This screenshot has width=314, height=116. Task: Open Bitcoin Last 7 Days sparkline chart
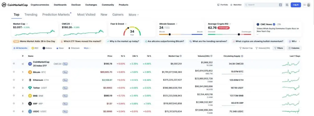pos(291,72)
